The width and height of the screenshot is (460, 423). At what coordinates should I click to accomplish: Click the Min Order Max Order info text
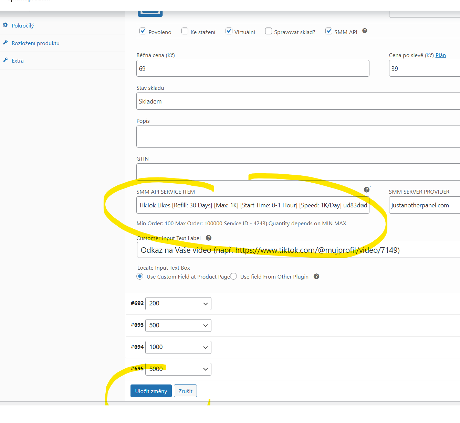coord(241,224)
